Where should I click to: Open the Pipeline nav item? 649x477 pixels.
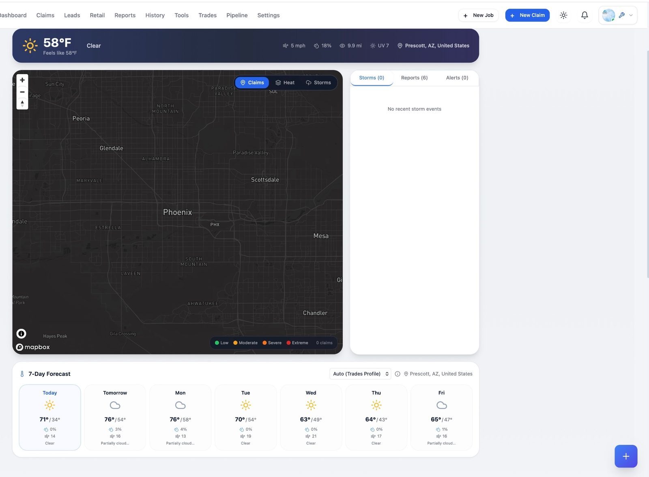pos(237,15)
